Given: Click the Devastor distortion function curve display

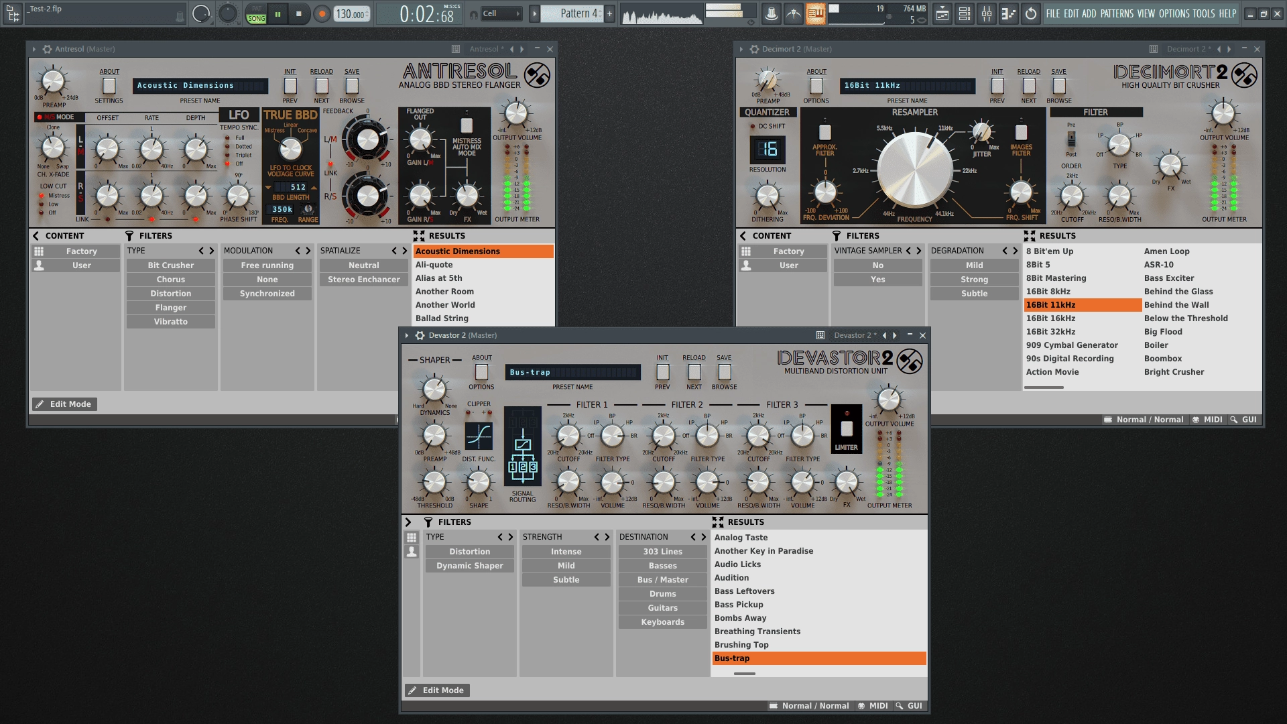Looking at the screenshot, I should 479,436.
